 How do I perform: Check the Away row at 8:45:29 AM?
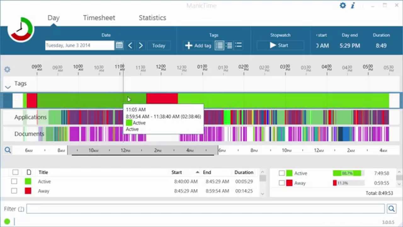(x=14, y=191)
